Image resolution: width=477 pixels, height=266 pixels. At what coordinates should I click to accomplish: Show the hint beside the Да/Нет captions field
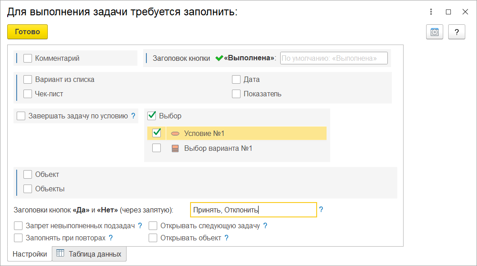[x=321, y=209]
